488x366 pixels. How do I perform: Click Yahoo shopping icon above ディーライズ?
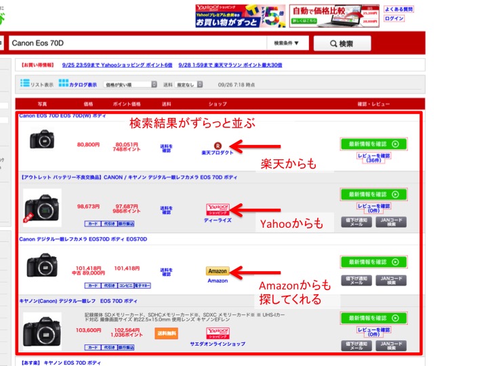[x=218, y=209]
